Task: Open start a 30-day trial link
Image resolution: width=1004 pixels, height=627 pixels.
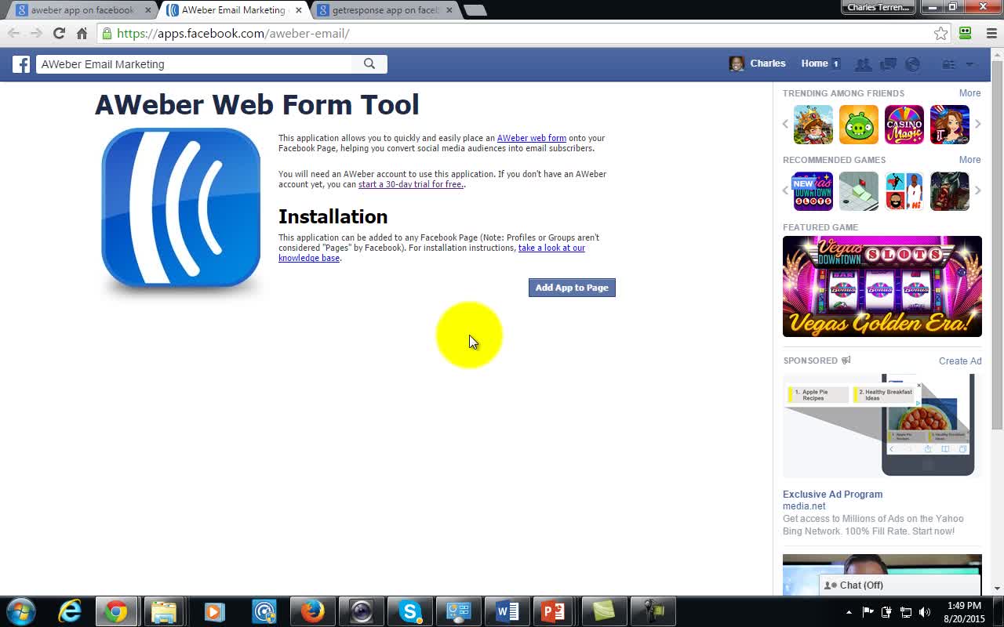Action: tap(410, 184)
